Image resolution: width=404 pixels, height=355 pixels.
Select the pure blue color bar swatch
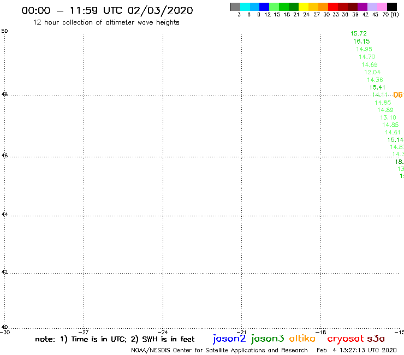[265, 7]
